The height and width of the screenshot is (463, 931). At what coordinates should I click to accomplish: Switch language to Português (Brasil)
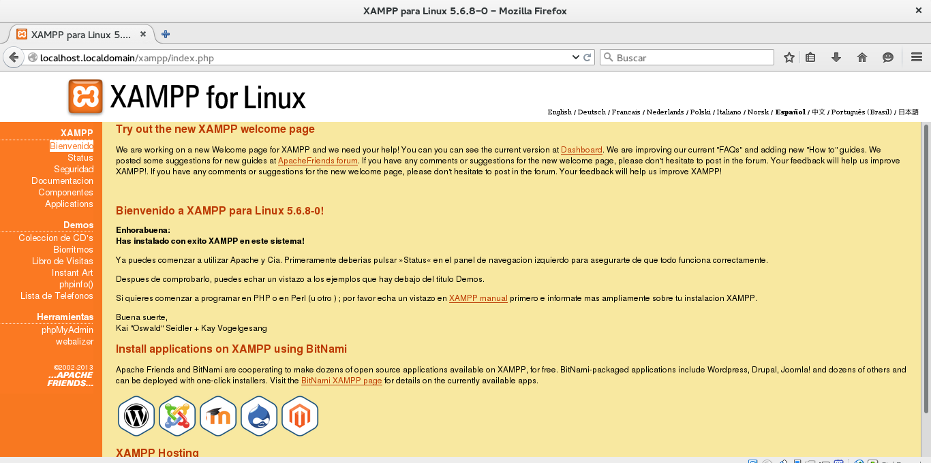861,112
